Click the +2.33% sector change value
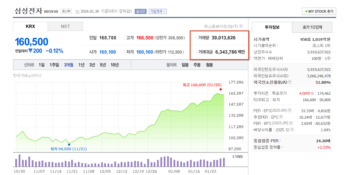Viewport: 344px width, 175px height. [324, 147]
